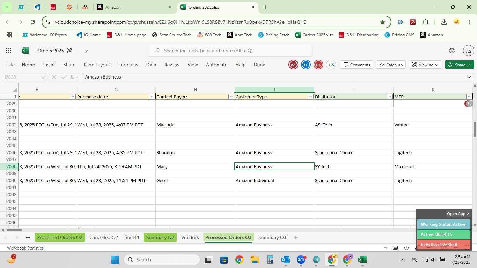Open the Windows Start menu

[115, 260]
